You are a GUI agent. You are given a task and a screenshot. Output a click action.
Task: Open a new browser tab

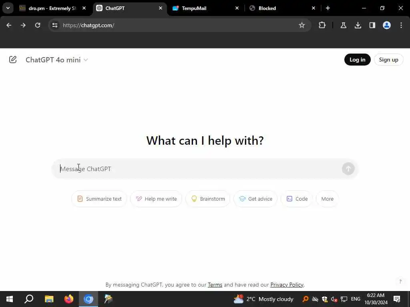click(x=328, y=8)
